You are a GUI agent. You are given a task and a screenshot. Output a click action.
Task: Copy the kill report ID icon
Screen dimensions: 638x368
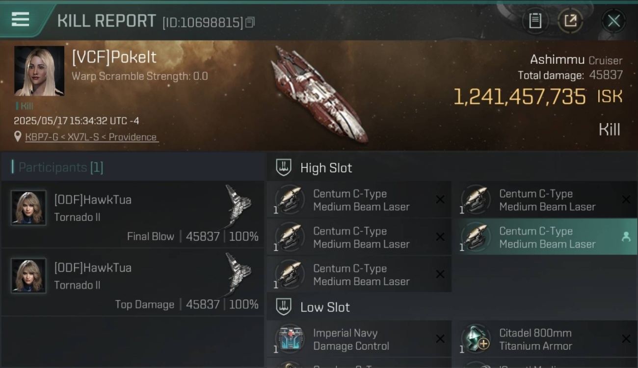[x=250, y=22]
